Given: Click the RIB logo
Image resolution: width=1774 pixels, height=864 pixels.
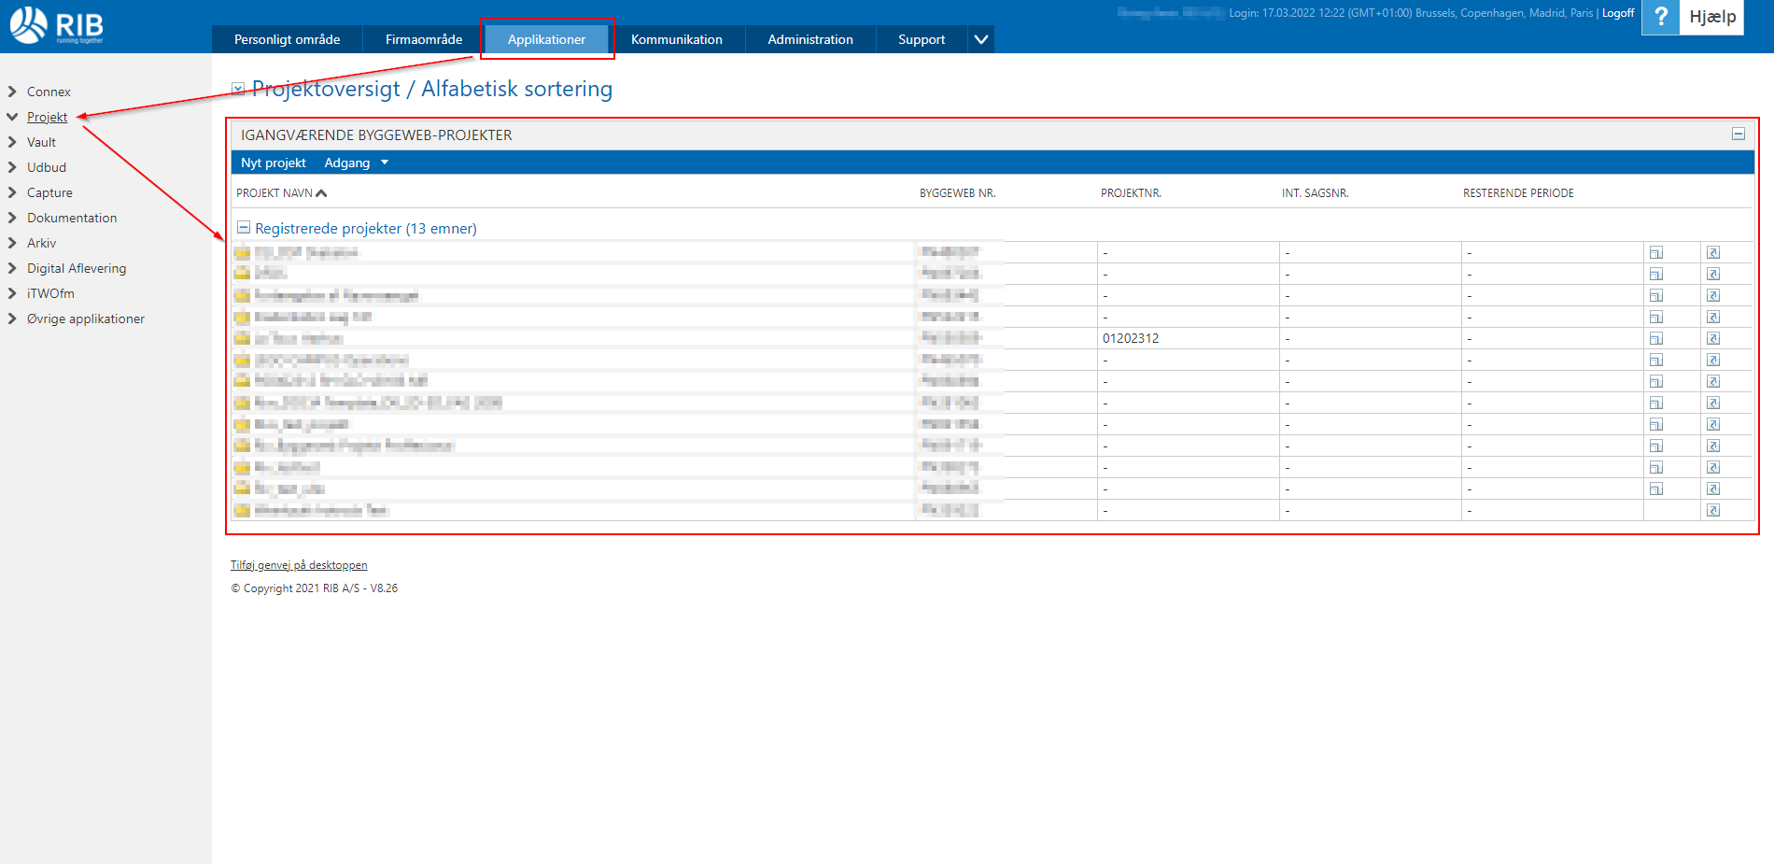Looking at the screenshot, I should 57,25.
